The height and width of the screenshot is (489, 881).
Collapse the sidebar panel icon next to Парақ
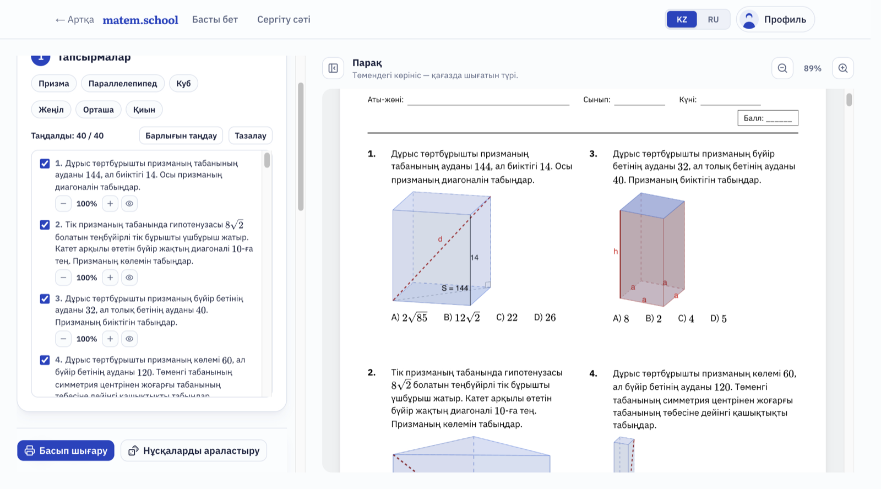333,68
